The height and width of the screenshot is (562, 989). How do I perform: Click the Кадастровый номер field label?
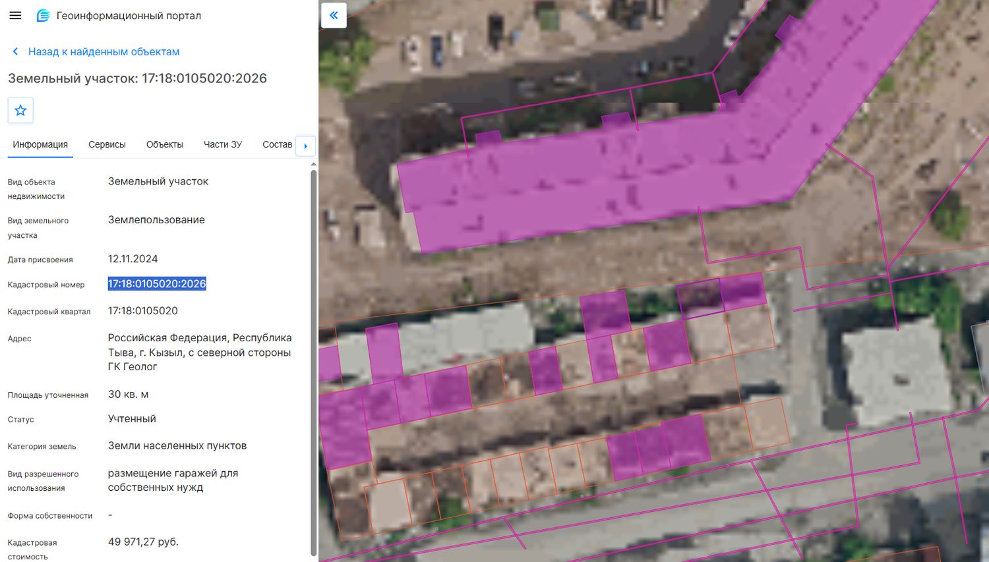pyautogui.click(x=46, y=285)
